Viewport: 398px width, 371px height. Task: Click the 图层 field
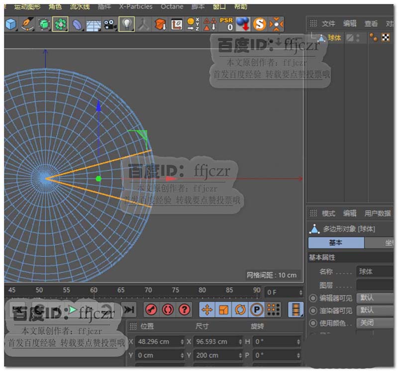375,285
